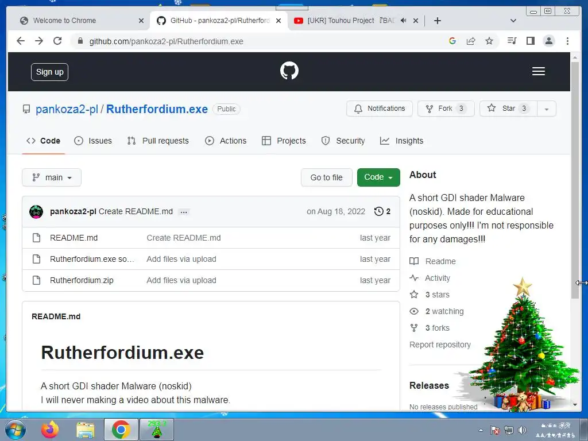Click the Rutherfordium.zip file icon

(x=36, y=280)
